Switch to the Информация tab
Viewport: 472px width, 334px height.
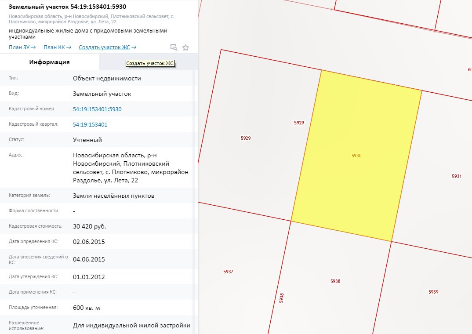coord(49,62)
